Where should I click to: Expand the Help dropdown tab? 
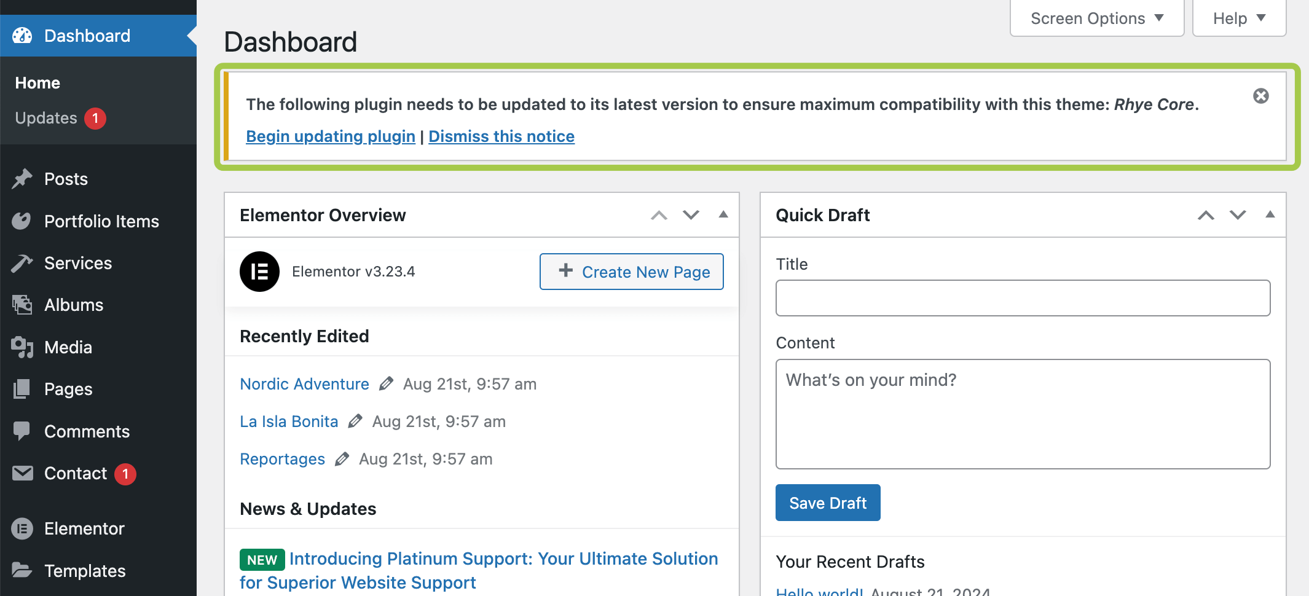[1238, 18]
